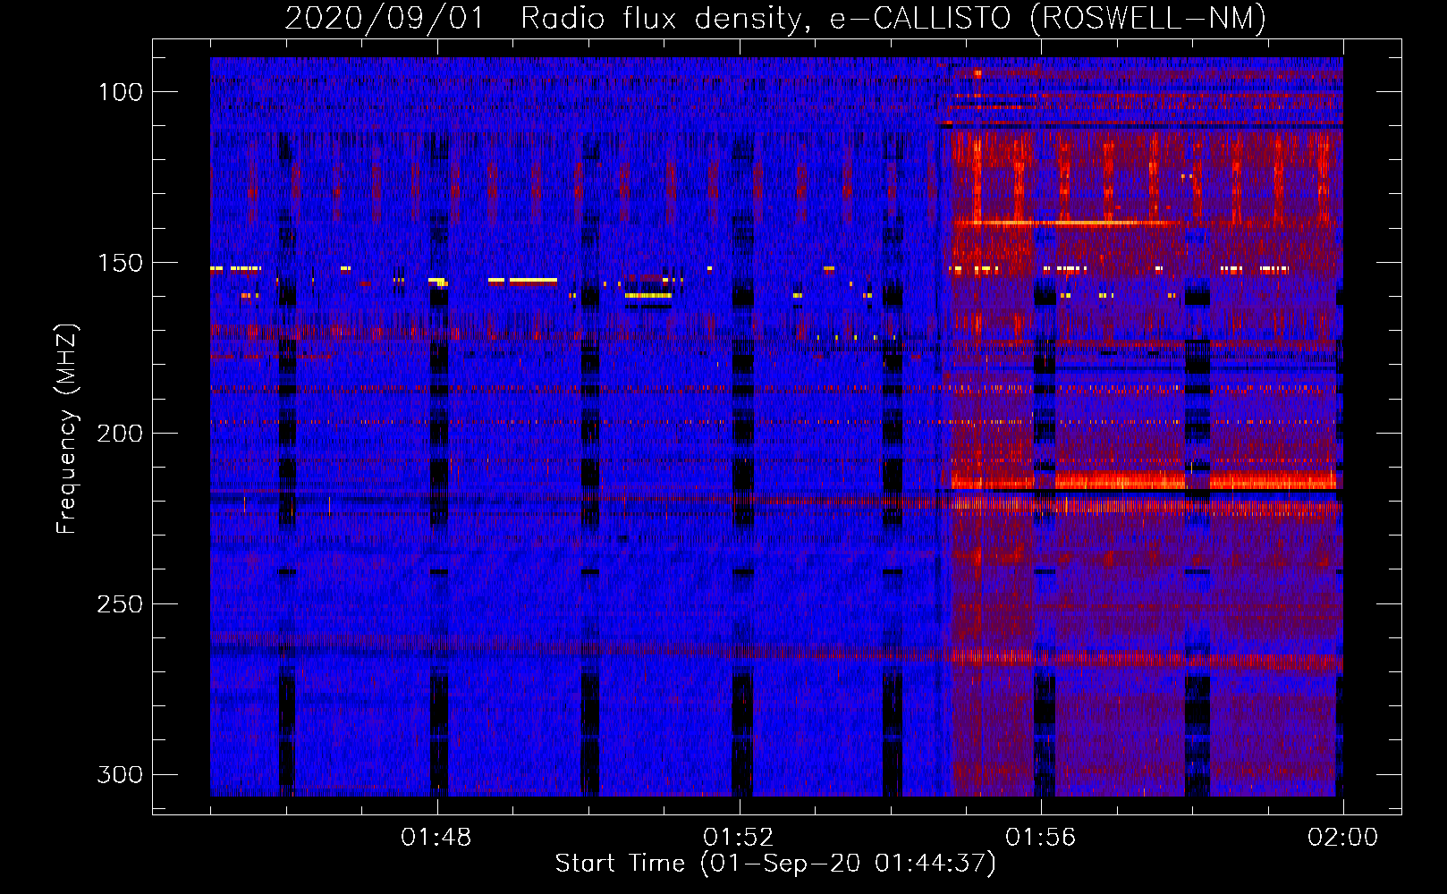1447x894 pixels.
Task: Click the 01:48 time tick label
Action: click(x=436, y=838)
